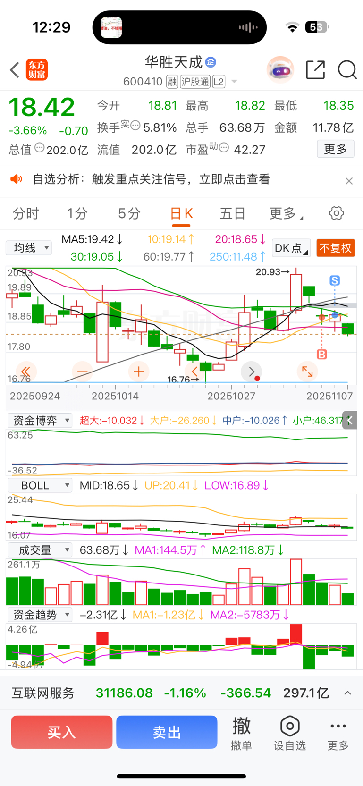Image resolution: width=363 pixels, height=786 pixels.
Task: Tap the volume MA1:144.5万 value
Action: pyautogui.click(x=170, y=550)
